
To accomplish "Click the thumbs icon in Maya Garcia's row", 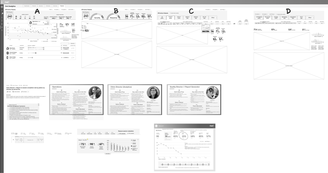I will tap(72, 48).
